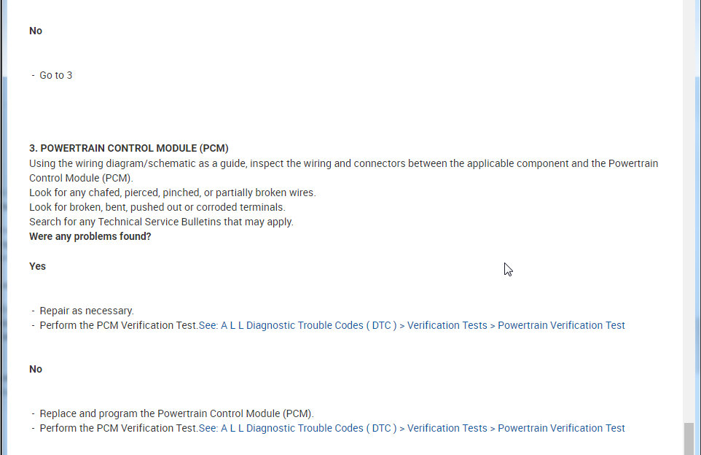This screenshot has width=701, height=455.
Task: Click the vertical scrollbar track above the thumb
Action: tap(689, 219)
